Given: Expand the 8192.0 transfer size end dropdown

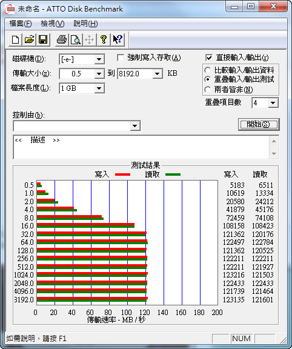Looking at the screenshot, I should (x=158, y=74).
